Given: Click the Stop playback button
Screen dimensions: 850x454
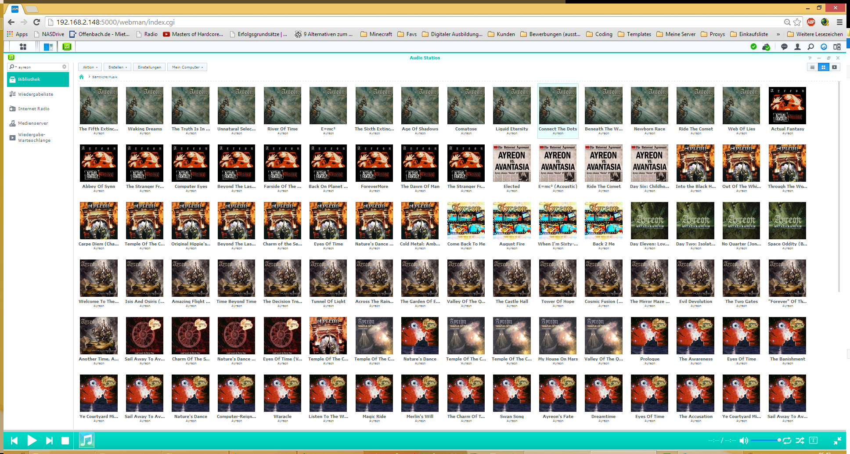Looking at the screenshot, I should point(65,440).
